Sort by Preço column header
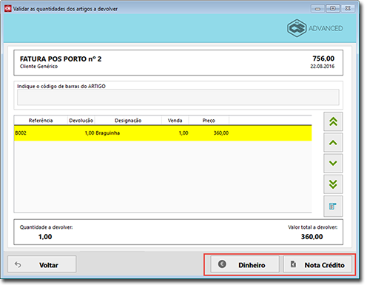The width and height of the screenshot is (367, 288). point(209,121)
